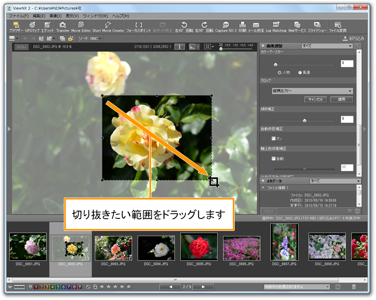Viewport: 376px width, 300px height.
Task: Select thumbnail DSC_0001.JPG
Action: (28, 247)
